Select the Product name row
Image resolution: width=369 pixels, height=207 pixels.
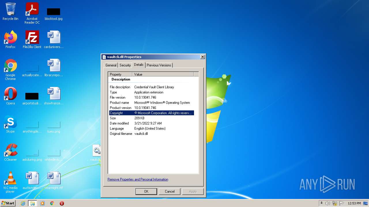point(152,103)
